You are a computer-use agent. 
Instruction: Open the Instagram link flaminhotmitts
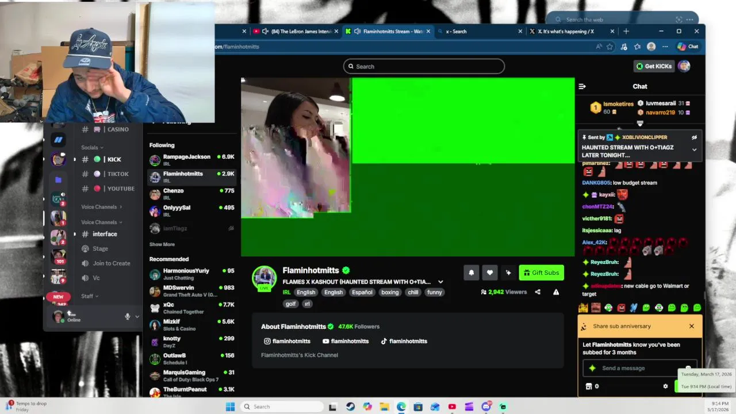287,341
